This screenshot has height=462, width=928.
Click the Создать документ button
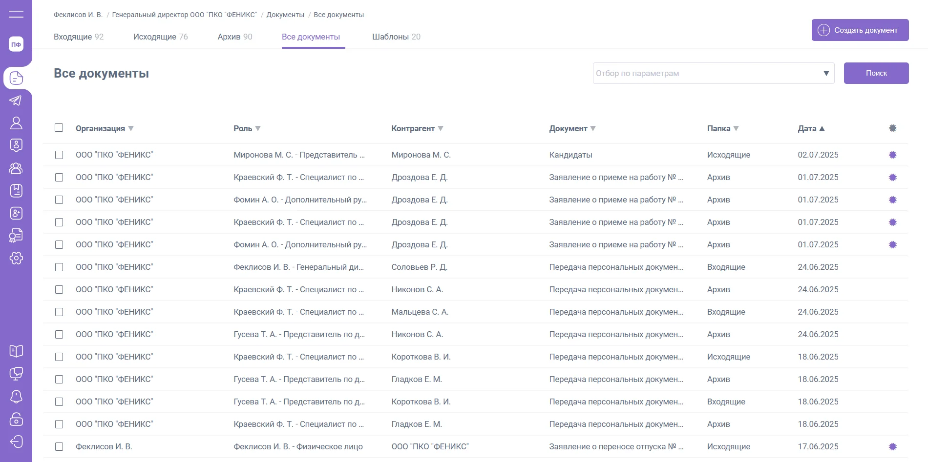tap(860, 30)
